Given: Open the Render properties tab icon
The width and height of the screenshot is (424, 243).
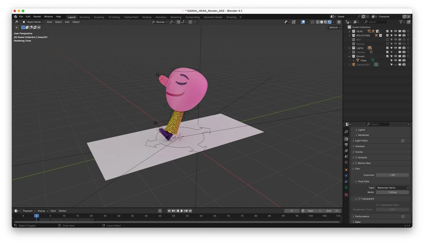Looking at the screenshot, I should [346, 139].
